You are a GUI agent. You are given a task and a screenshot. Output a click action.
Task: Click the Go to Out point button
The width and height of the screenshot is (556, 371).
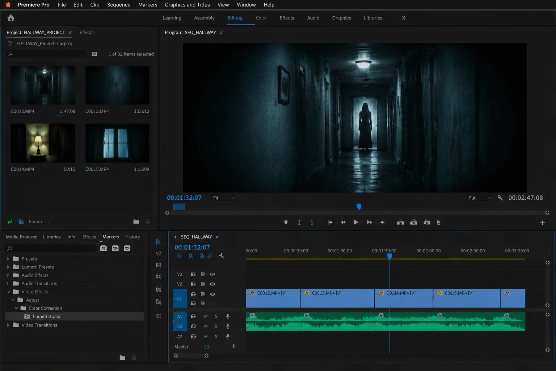pos(383,222)
